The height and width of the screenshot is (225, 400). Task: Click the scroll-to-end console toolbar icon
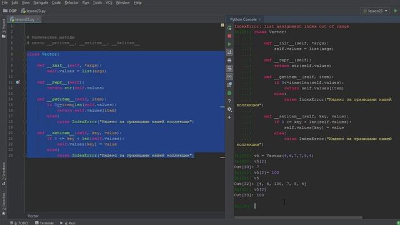(229, 52)
